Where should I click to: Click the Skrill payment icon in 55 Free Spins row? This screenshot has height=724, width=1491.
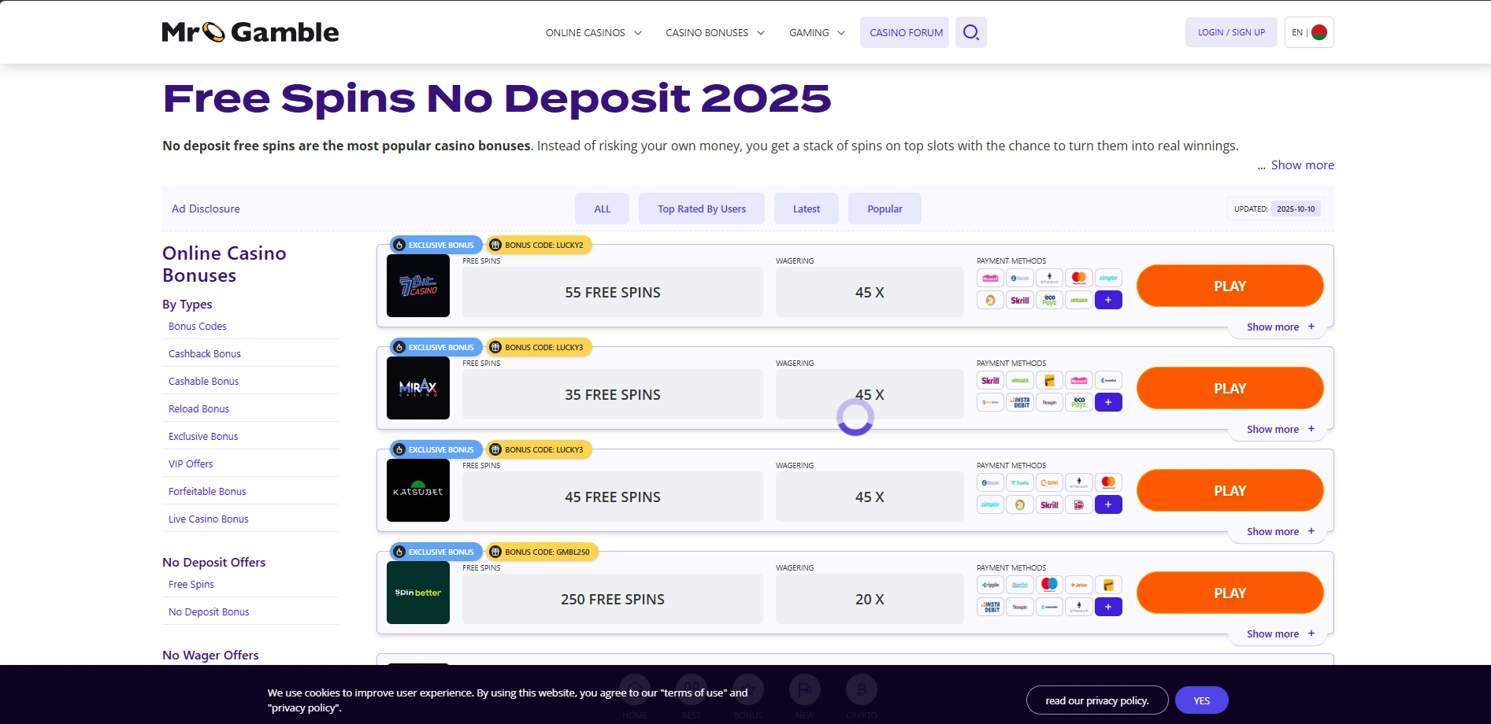1020,300
